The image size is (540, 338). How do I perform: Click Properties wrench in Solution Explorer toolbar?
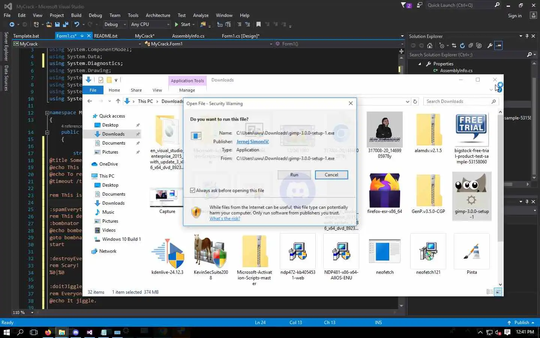point(490,45)
